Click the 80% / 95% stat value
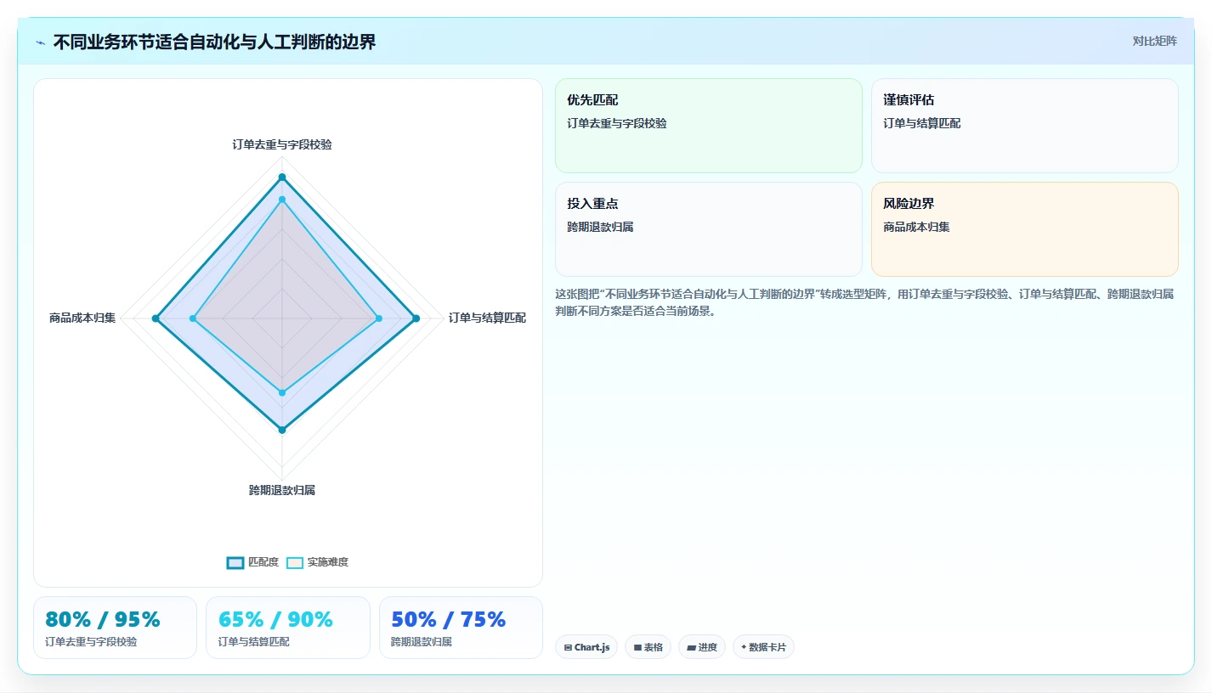The image size is (1212, 693). point(103,620)
